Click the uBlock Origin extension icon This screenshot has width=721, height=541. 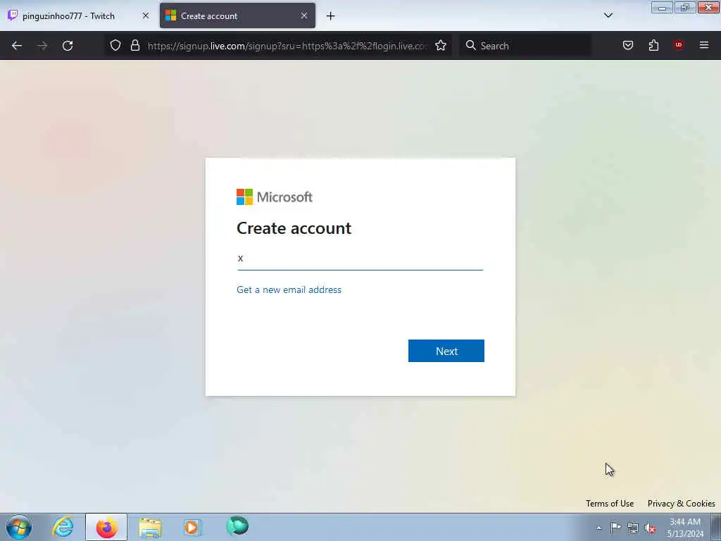click(678, 45)
